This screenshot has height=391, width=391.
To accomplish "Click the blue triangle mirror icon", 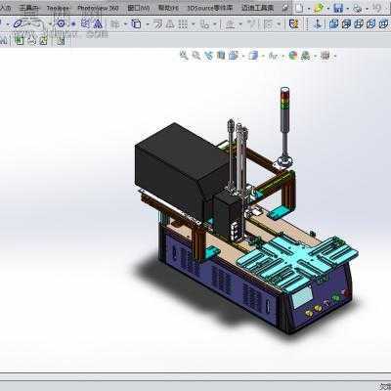I will pyautogui.click(x=98, y=23).
